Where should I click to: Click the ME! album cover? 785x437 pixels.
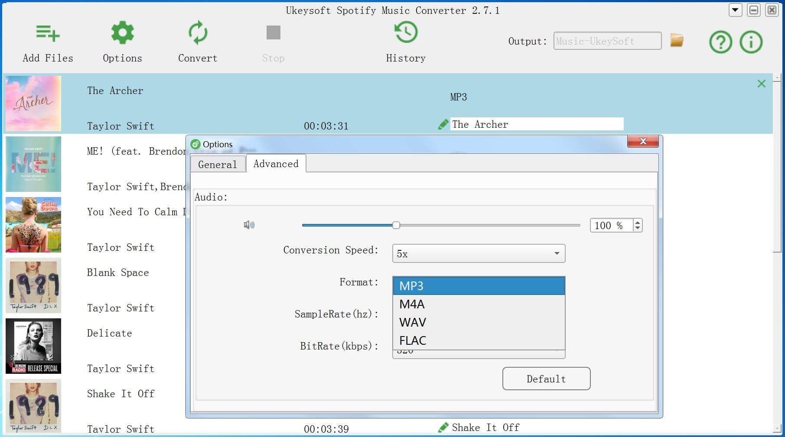[x=33, y=164]
